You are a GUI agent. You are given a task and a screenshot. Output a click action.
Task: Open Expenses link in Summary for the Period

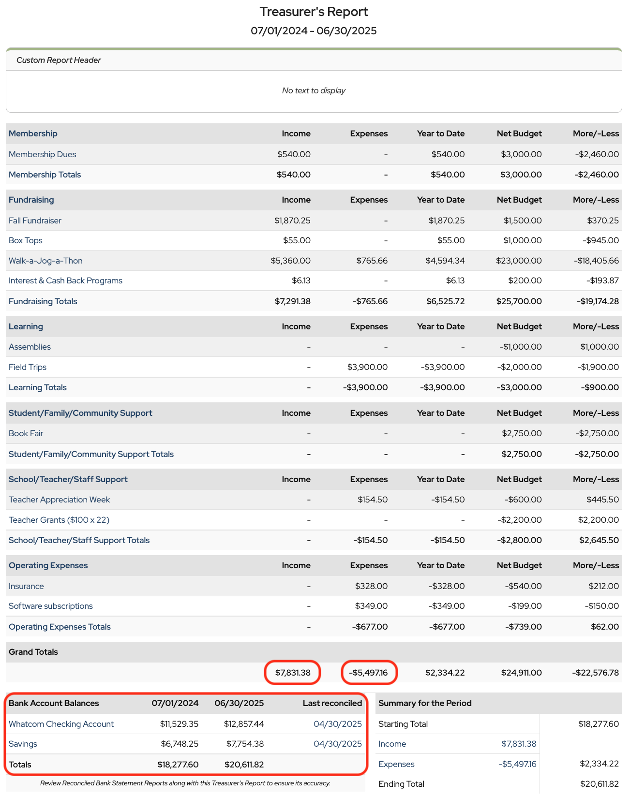click(396, 764)
